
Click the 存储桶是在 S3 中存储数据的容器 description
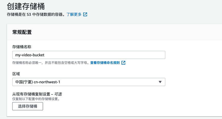pyautogui.click(x=36, y=14)
